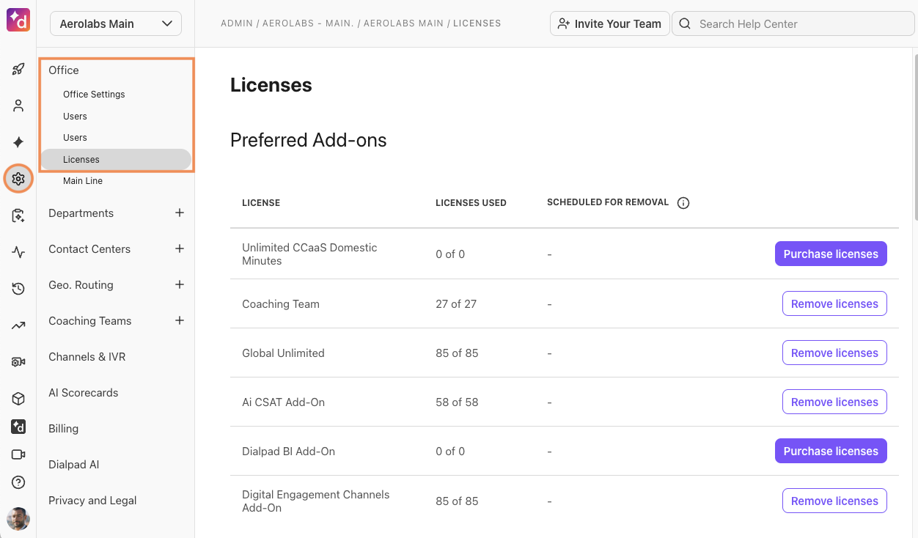Open the analytics pulse icon
This screenshot has height=538, width=918.
tap(18, 252)
